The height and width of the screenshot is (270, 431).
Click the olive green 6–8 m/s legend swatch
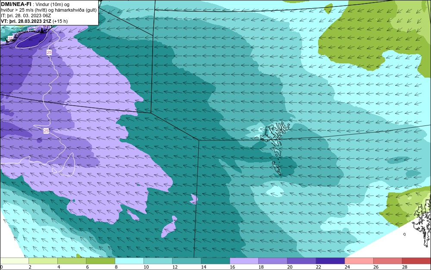[100, 261]
